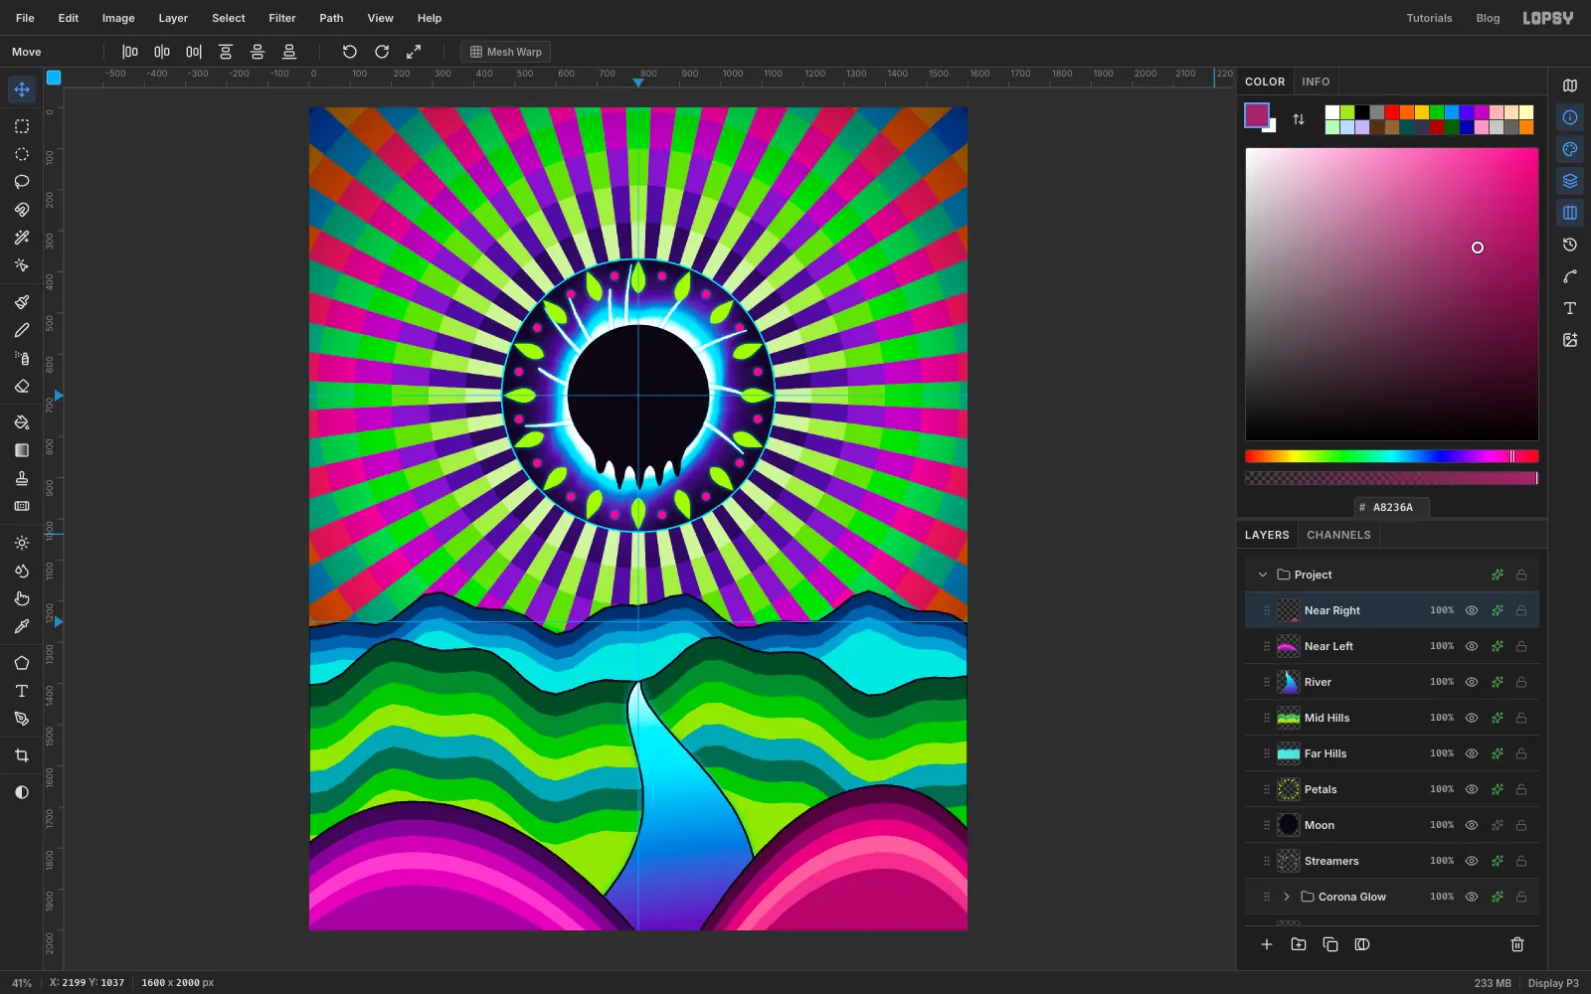The width and height of the screenshot is (1591, 994).
Task: Open the History panel icon
Action: point(1570,245)
